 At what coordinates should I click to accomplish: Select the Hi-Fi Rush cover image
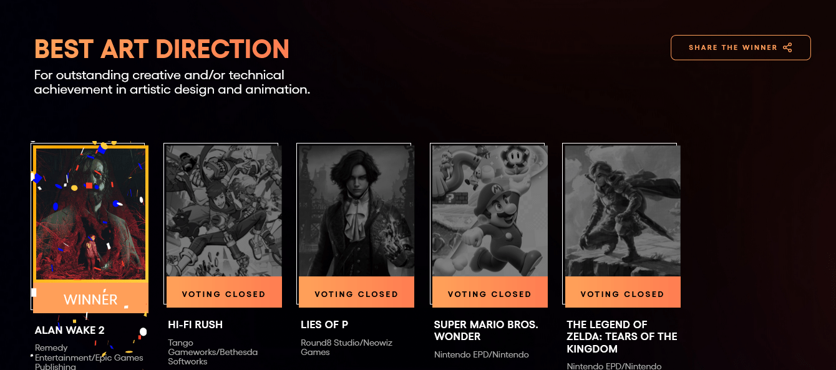click(224, 212)
